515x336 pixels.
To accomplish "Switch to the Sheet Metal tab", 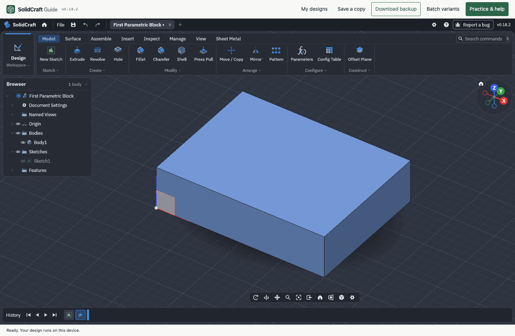I will (228, 39).
